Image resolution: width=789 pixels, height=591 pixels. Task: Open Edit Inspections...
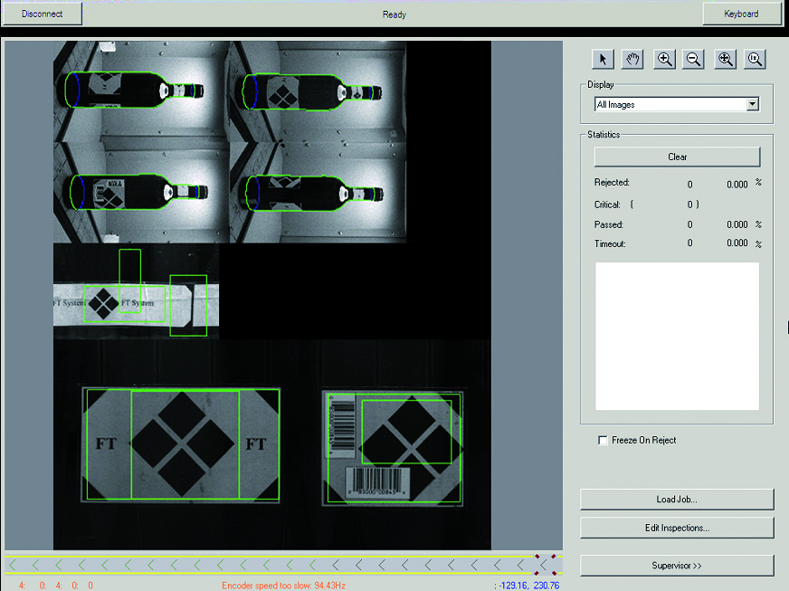click(x=677, y=528)
